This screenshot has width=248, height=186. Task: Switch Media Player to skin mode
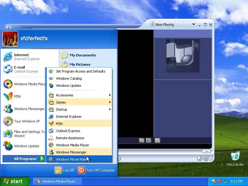[206, 158]
